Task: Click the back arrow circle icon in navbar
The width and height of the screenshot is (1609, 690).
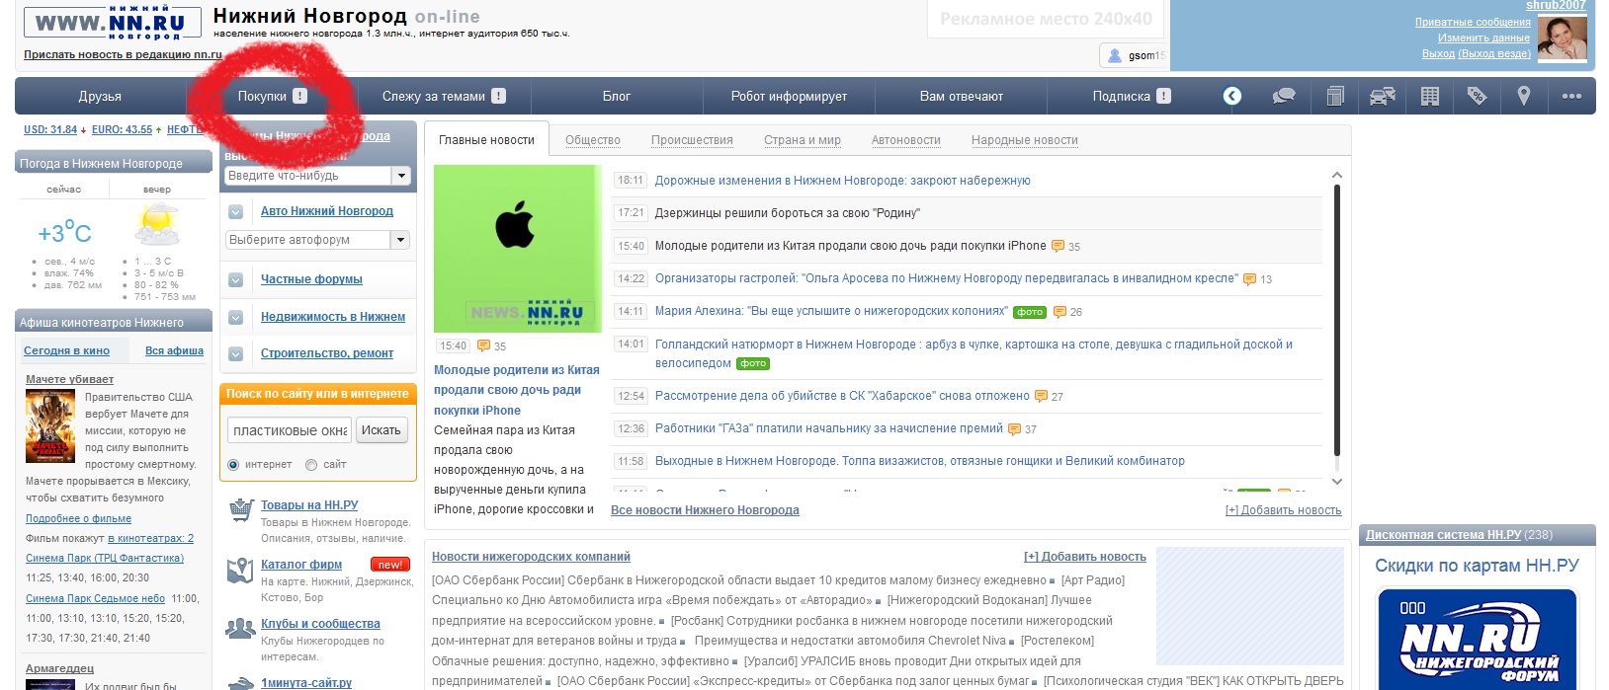Action: [x=1231, y=96]
